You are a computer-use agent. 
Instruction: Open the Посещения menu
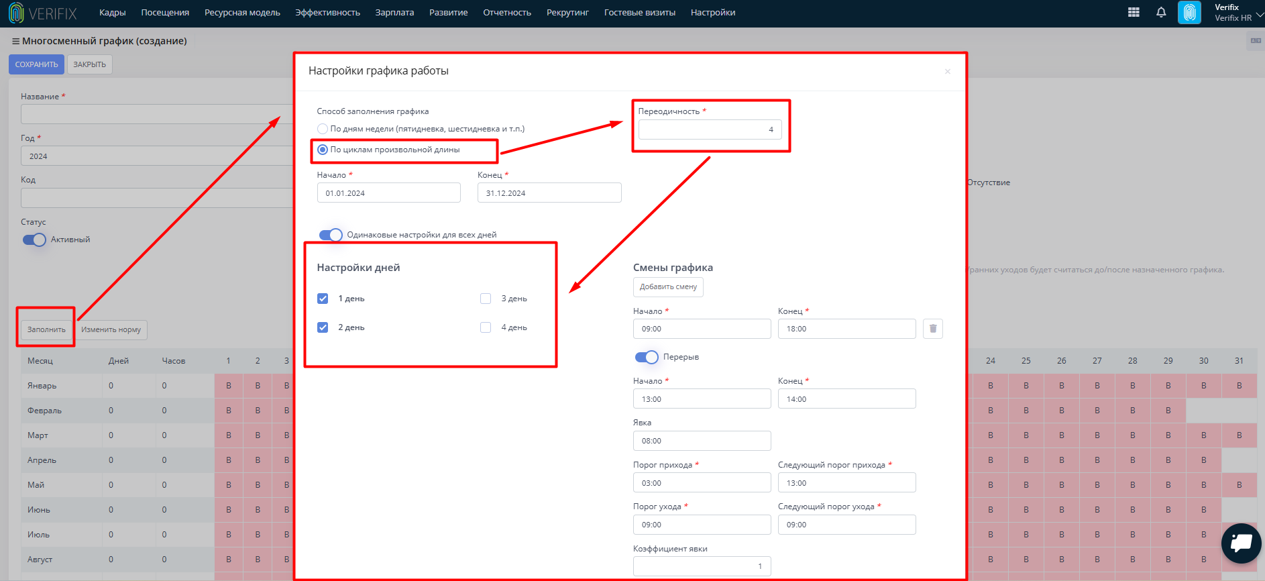point(165,13)
